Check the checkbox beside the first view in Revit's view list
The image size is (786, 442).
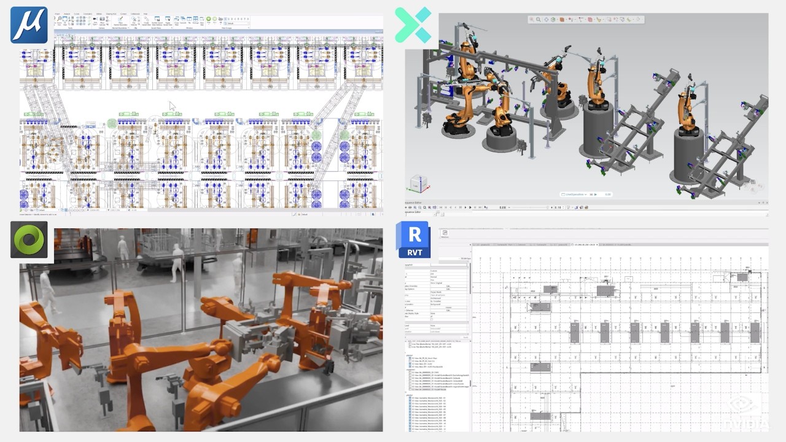410,343
